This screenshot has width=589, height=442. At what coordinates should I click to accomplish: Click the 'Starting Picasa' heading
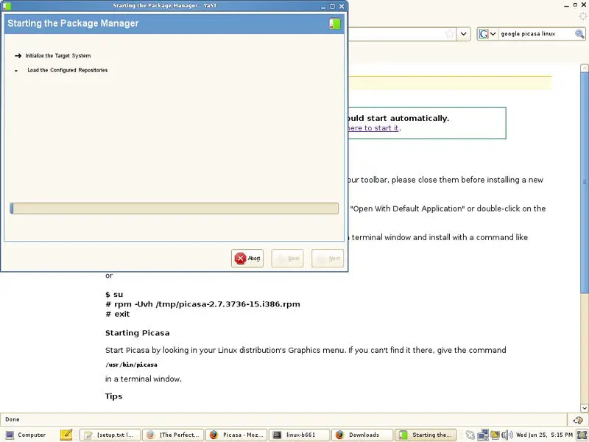[138, 333]
